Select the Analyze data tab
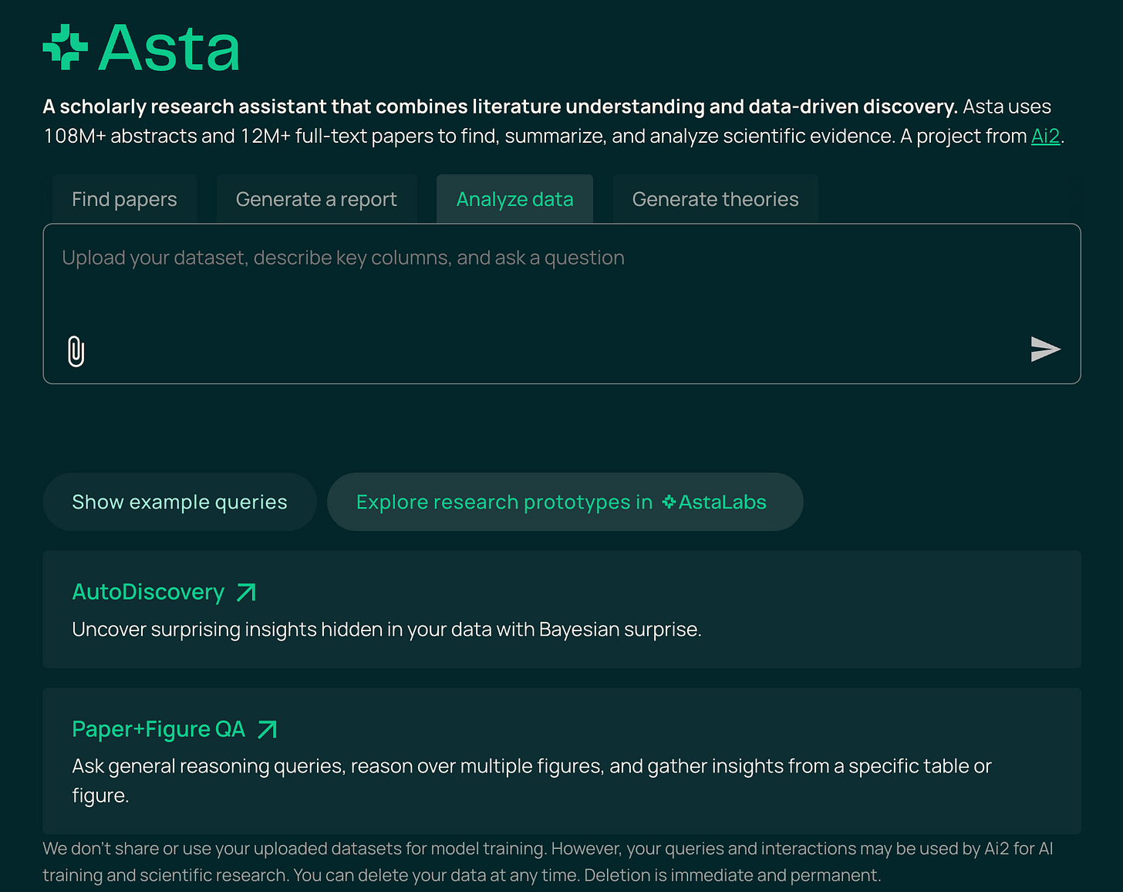Viewport: 1123px width, 892px height. pyautogui.click(x=514, y=199)
